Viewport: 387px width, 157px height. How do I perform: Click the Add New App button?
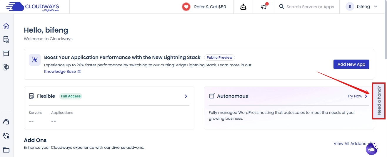tap(351, 65)
